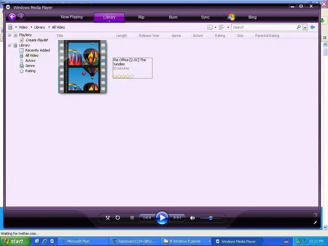The height and width of the screenshot is (246, 328).
Task: Select The Office [2.01] The Dundies title
Action: coord(129,62)
